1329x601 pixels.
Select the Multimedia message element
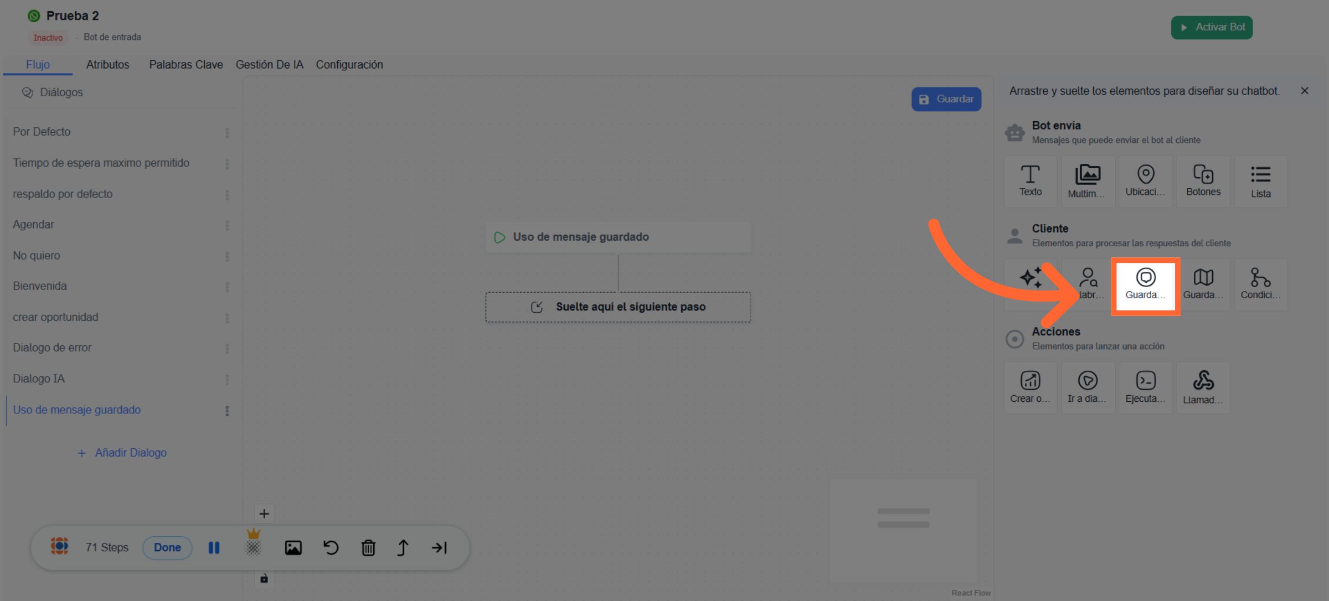[x=1088, y=181]
